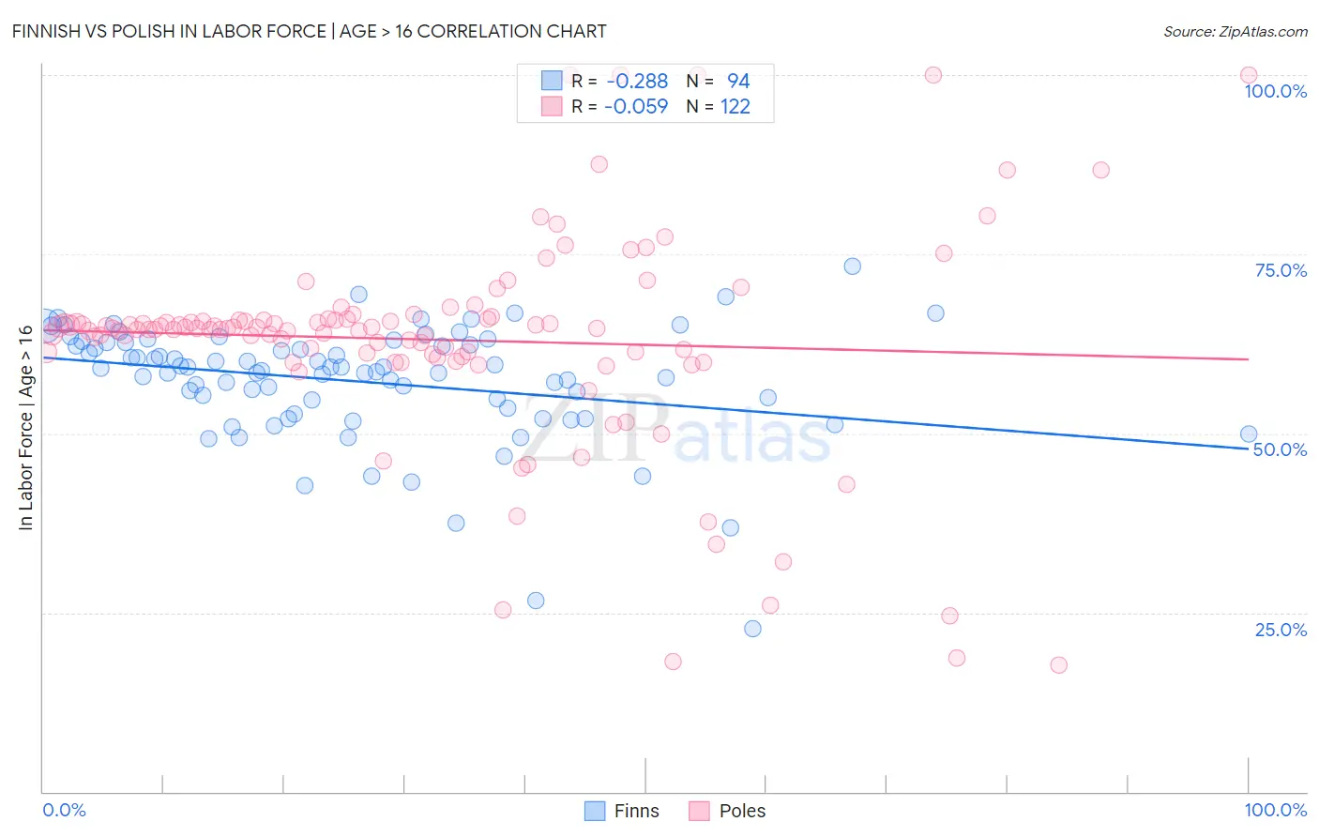Click the 0.0% x-axis label
This screenshot has height=837, width=1319.
[x=65, y=810]
